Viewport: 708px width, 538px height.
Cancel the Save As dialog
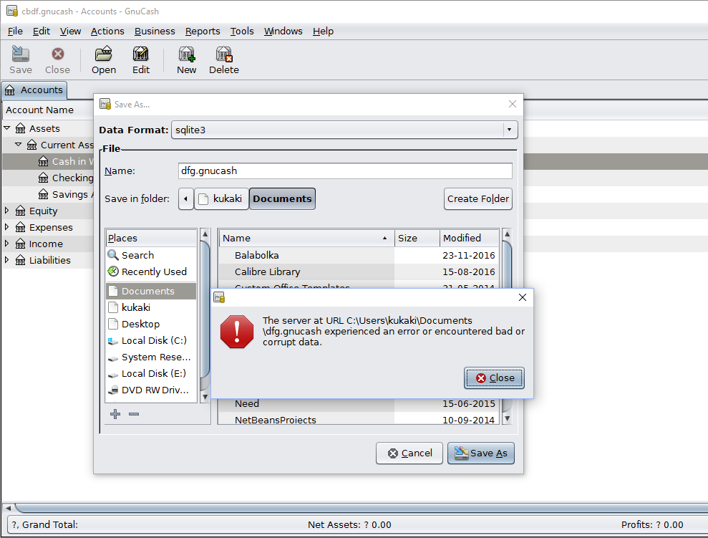coord(409,453)
